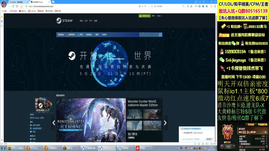The image size is (269, 151).
Task: Show previous featured game with left arrow
Action: tap(54, 123)
